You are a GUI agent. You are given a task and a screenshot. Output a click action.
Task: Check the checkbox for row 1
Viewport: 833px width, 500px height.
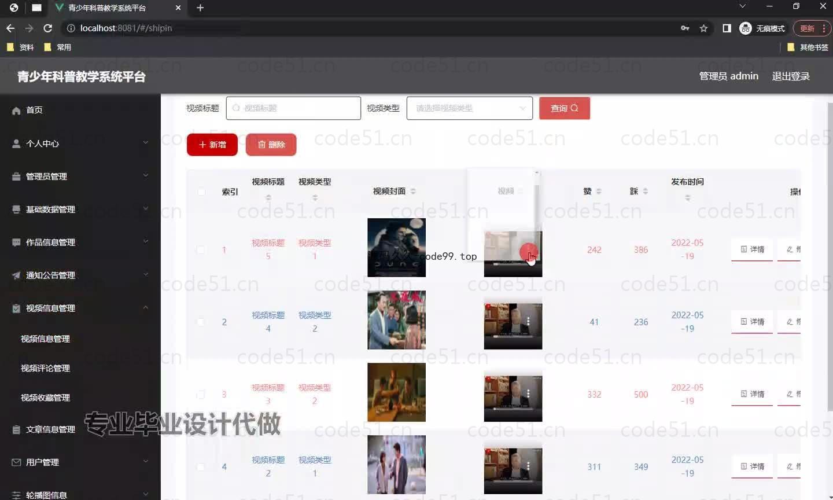[201, 250]
